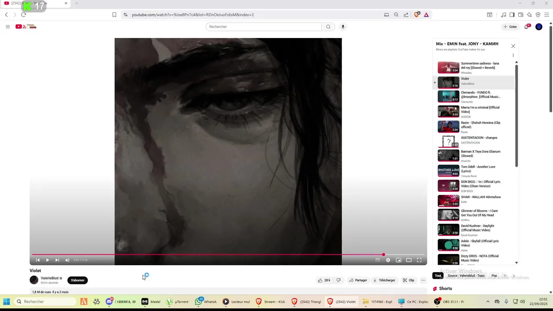Like the Violet video
Viewport: 553px width, 311px height.
click(x=324, y=280)
